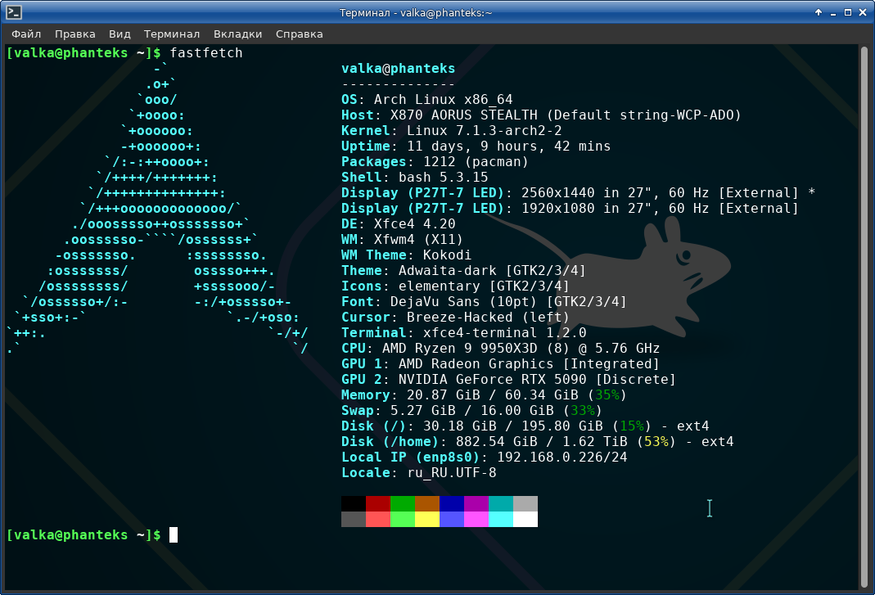Click the 'Locale: ru_RU.UTF-8' line
The image size is (875, 595).
(419, 473)
